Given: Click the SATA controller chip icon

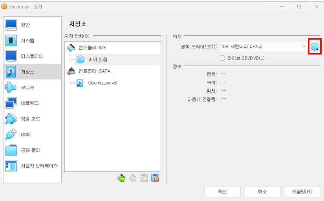Looking at the screenshot, I should click(71, 71).
